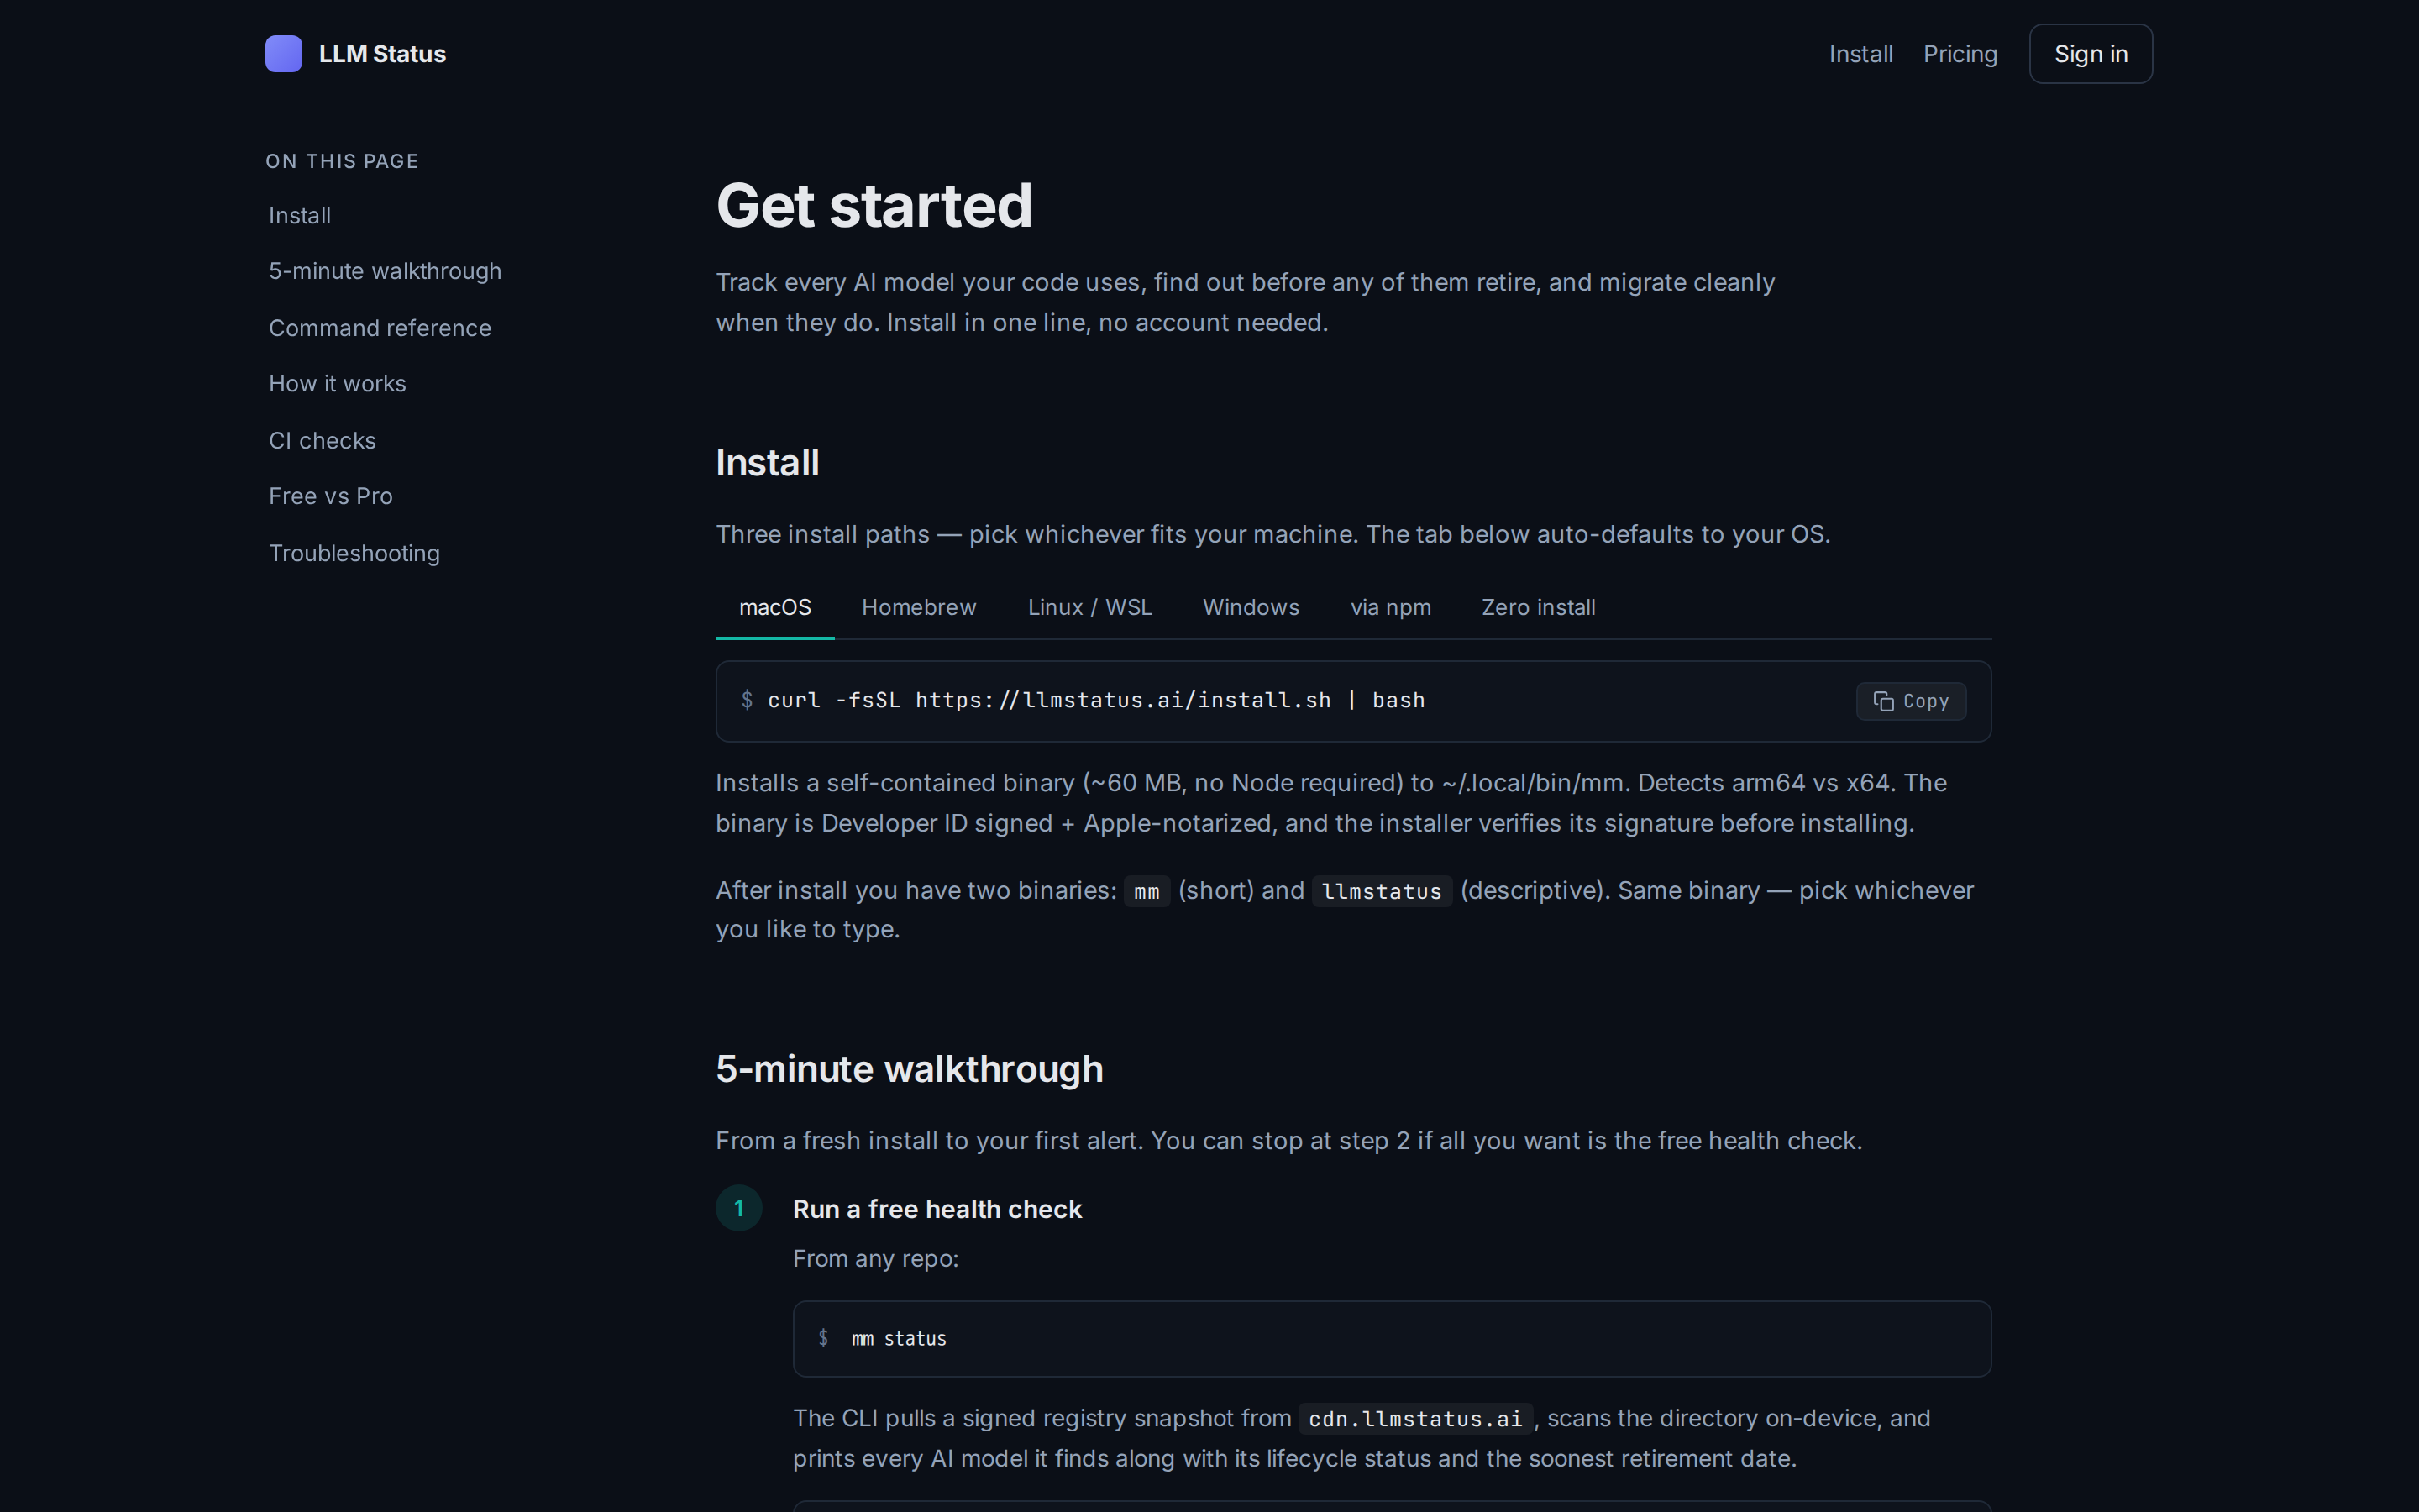Open the Install link in top navigation
Image resolution: width=2419 pixels, height=1512 pixels.
(1860, 54)
